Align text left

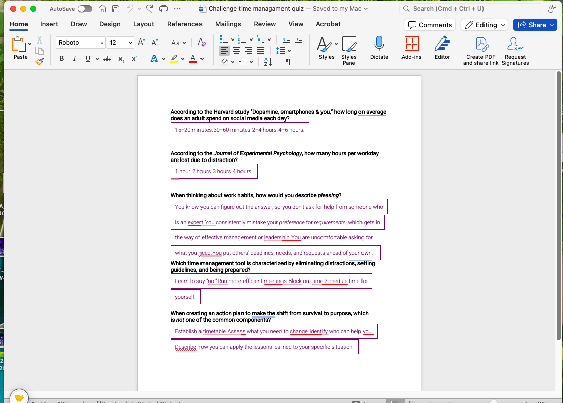224,51
